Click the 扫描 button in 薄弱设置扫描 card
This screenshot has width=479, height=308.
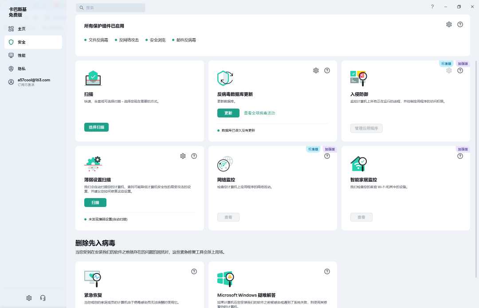click(95, 203)
